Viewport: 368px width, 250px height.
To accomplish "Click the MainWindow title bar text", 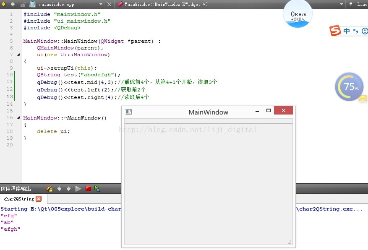I will (208, 112).
